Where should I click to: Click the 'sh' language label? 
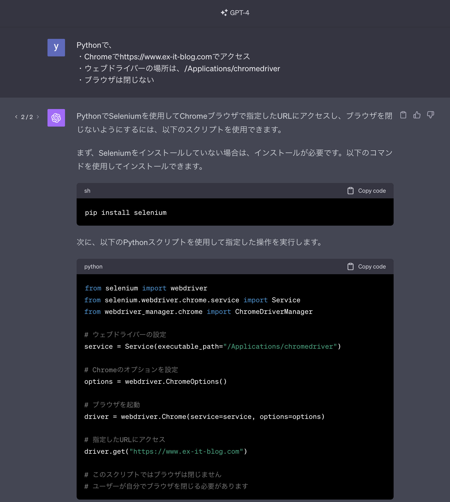pos(87,191)
